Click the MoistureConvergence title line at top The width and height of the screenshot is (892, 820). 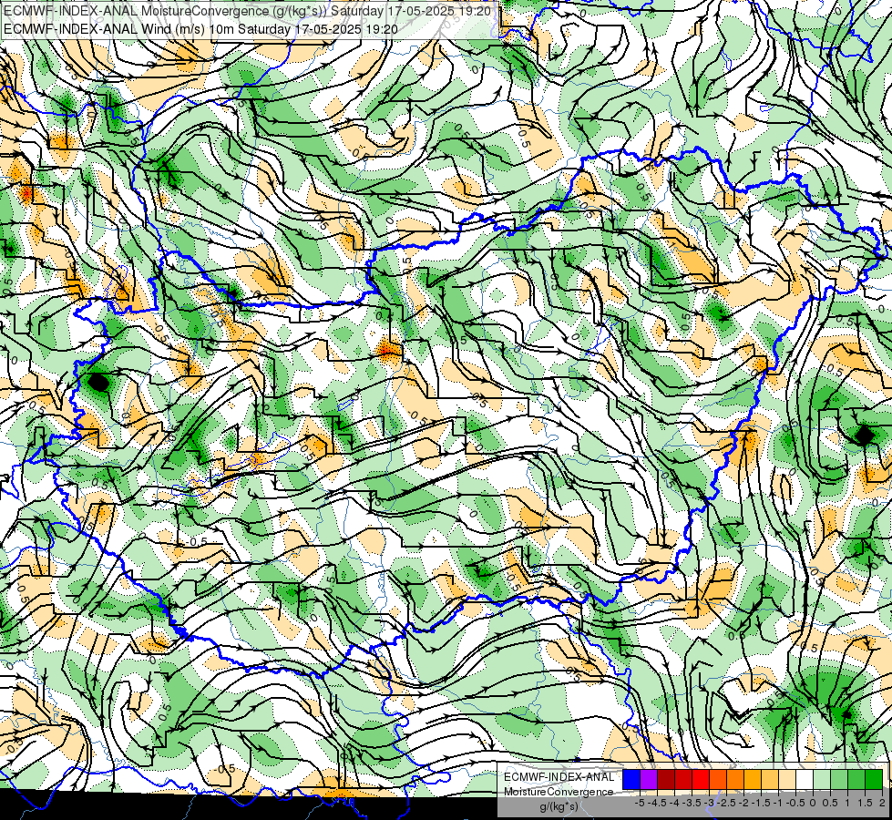coord(248,11)
